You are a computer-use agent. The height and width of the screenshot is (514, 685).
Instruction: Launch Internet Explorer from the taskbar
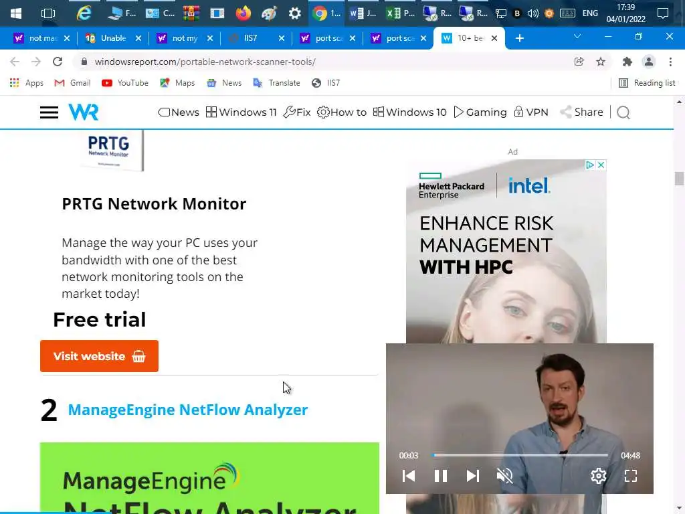(x=84, y=13)
